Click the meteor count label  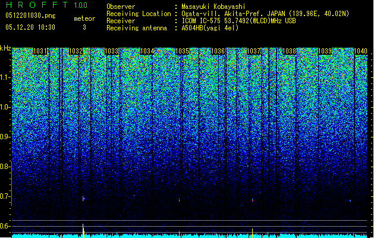pos(84,18)
